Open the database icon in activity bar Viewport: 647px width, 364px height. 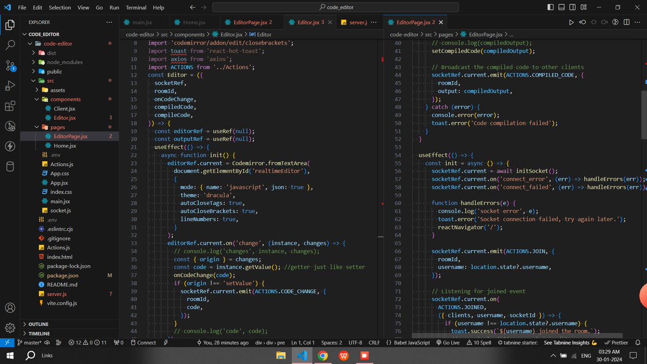[10, 167]
